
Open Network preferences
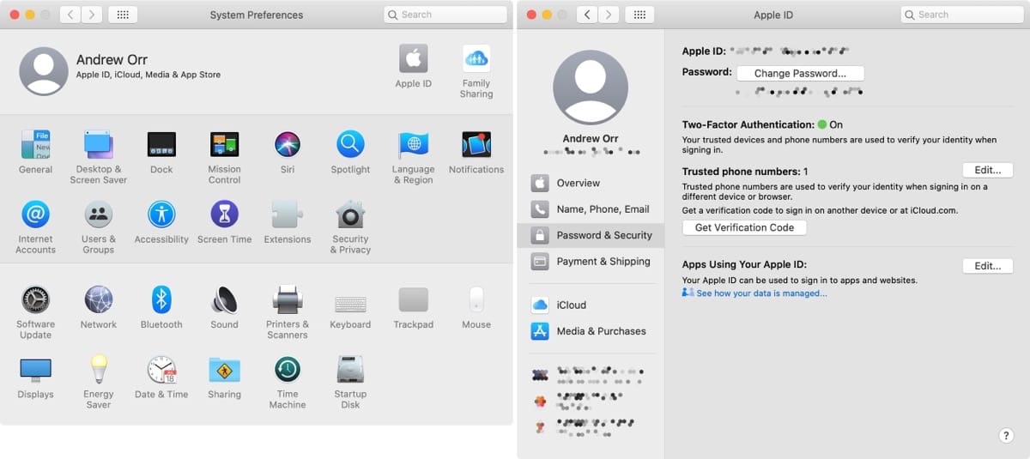pyautogui.click(x=99, y=307)
